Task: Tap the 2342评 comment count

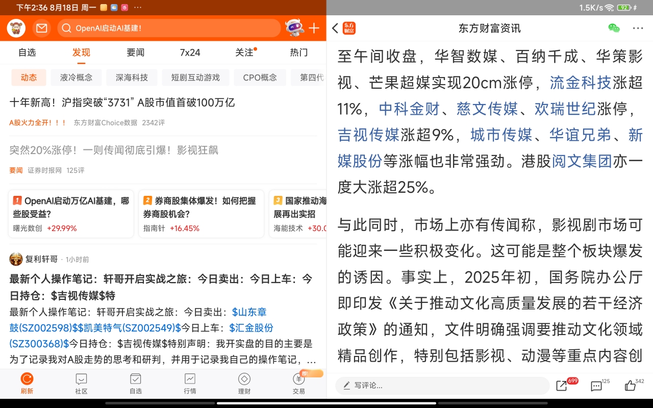Action: tap(153, 122)
